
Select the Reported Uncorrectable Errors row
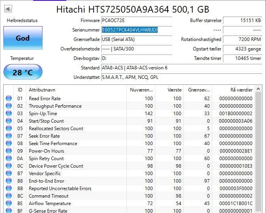tap(130, 189)
